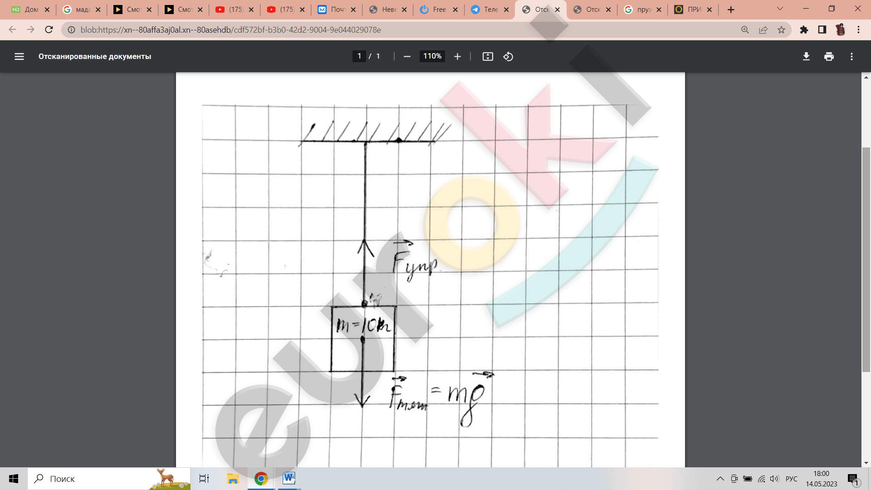Switch to the Google 'мада' tab
This screenshot has width=871, height=490.
81,10
